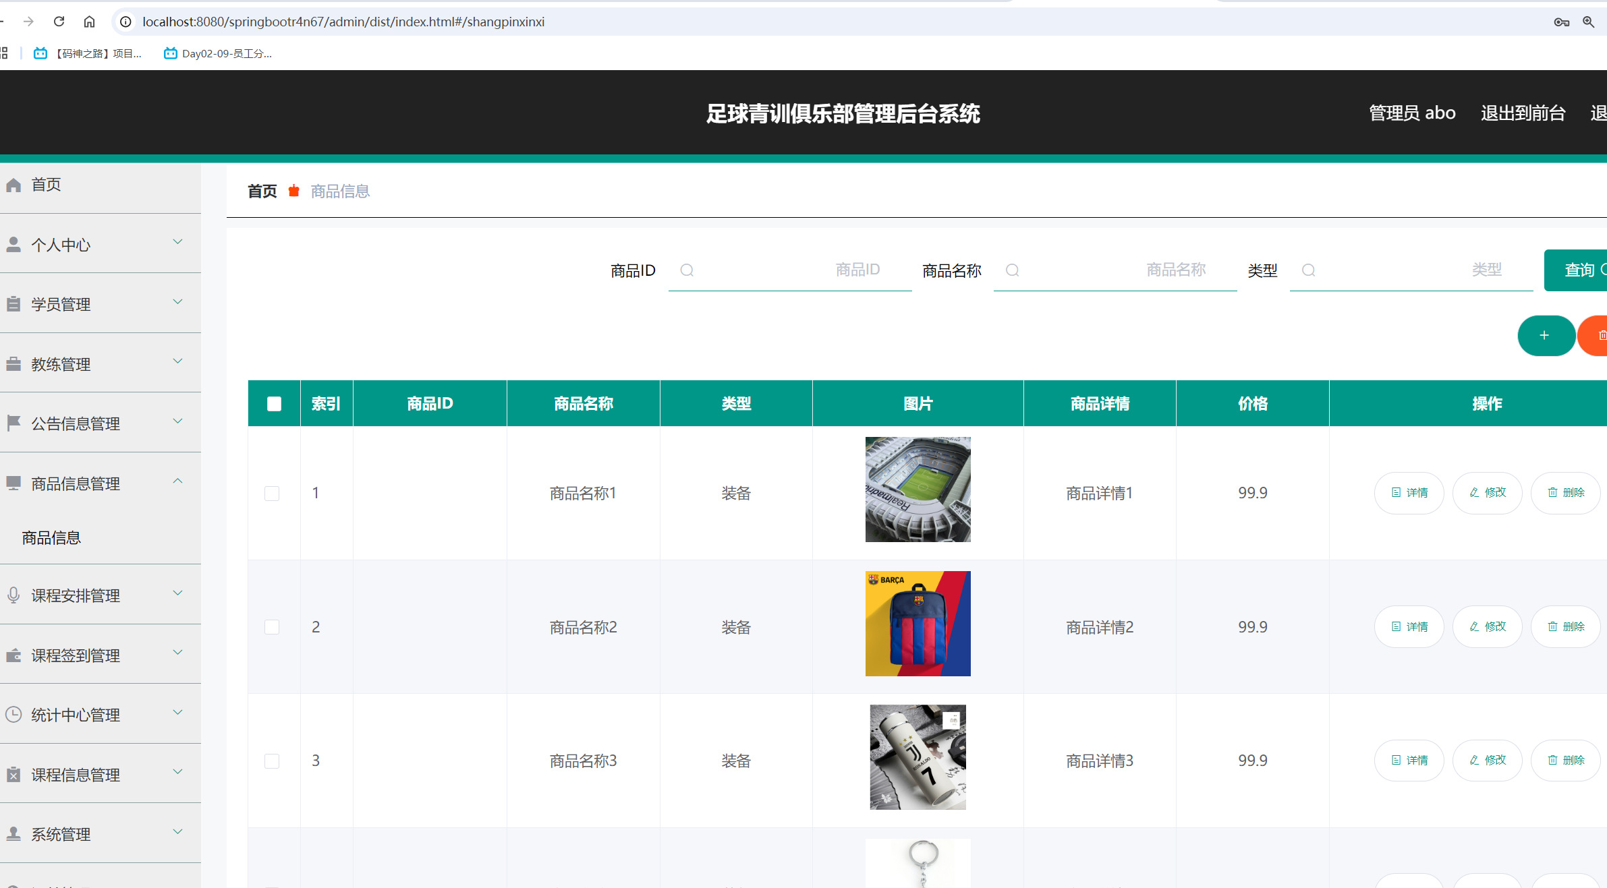Click the green plus add button
Screen dimensions: 1607x888
coord(1546,335)
